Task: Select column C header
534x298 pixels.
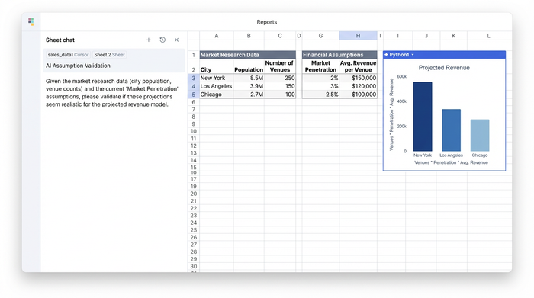Action: click(280, 36)
